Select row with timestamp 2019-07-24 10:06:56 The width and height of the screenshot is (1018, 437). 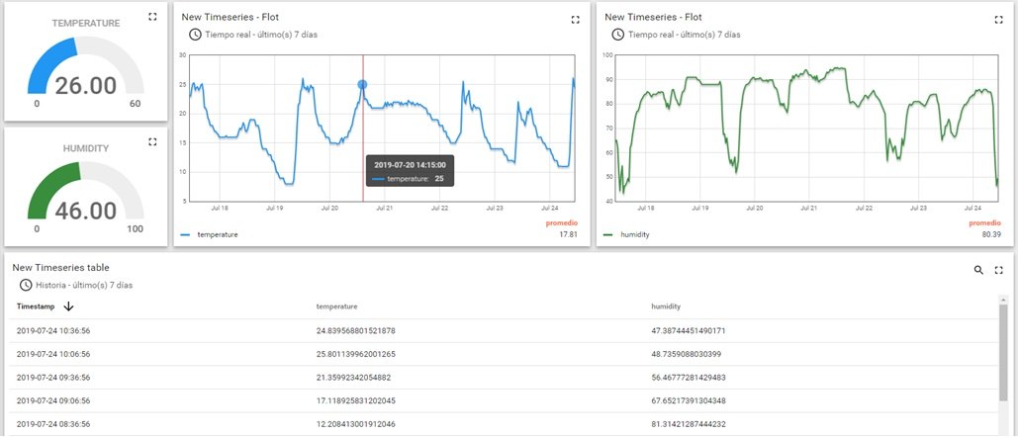[504, 354]
